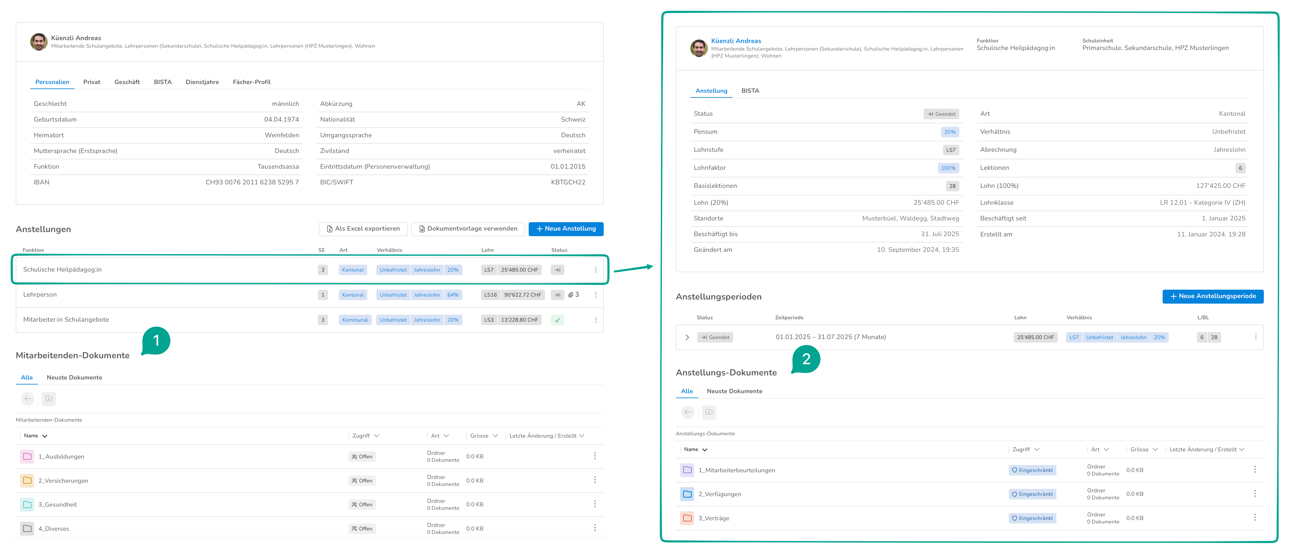The width and height of the screenshot is (1290, 554).
Task: Click attachment paperclip icon on Lehrperson row
Action: tap(570, 295)
